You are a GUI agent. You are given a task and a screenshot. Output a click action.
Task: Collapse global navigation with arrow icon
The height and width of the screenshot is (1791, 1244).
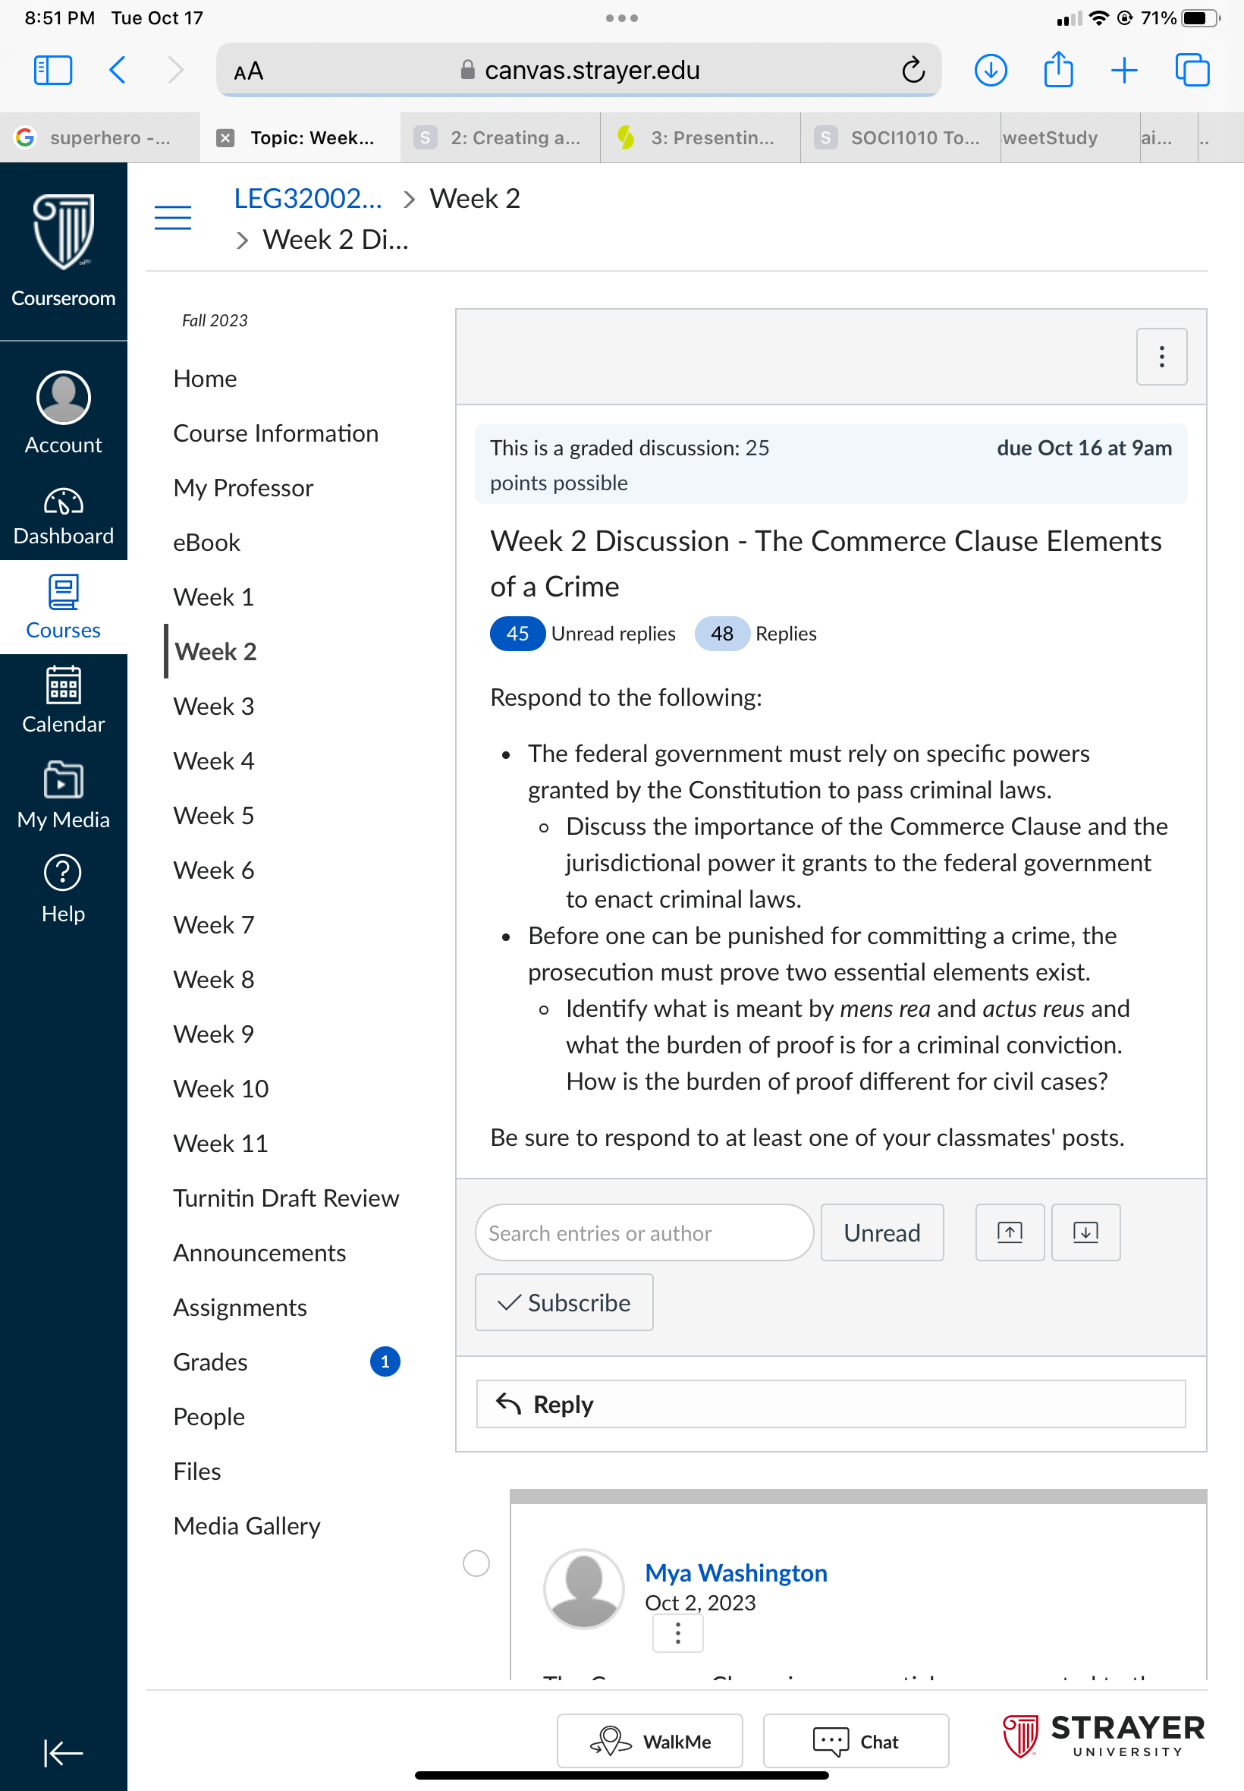click(x=63, y=1752)
